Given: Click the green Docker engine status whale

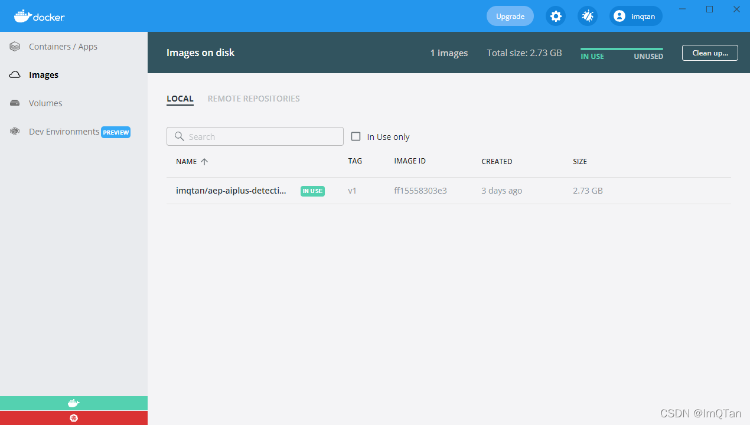Looking at the screenshot, I should click(x=74, y=403).
